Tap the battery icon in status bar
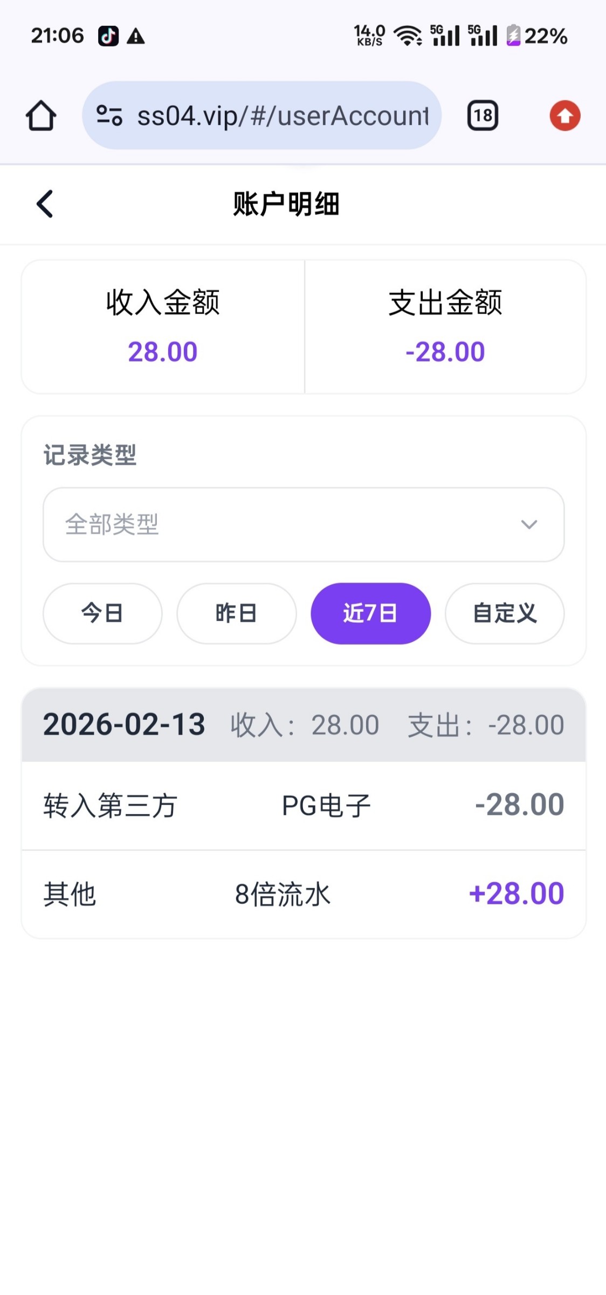 point(513,36)
